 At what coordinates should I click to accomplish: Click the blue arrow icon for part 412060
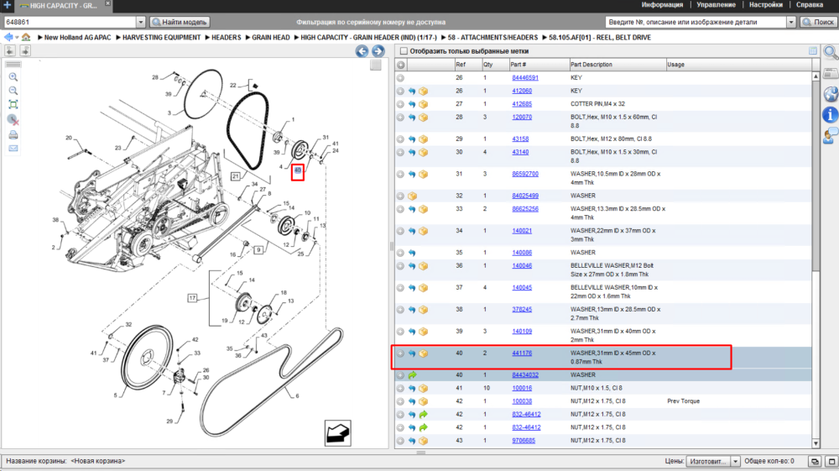tap(412, 92)
